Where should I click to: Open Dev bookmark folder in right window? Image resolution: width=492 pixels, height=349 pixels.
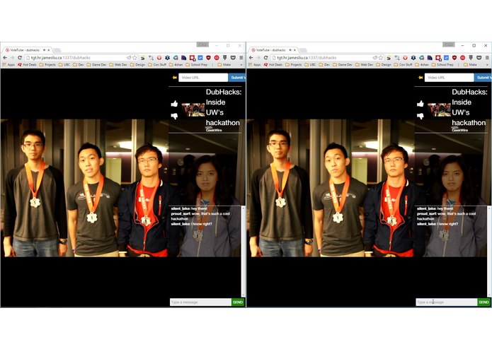(x=324, y=64)
